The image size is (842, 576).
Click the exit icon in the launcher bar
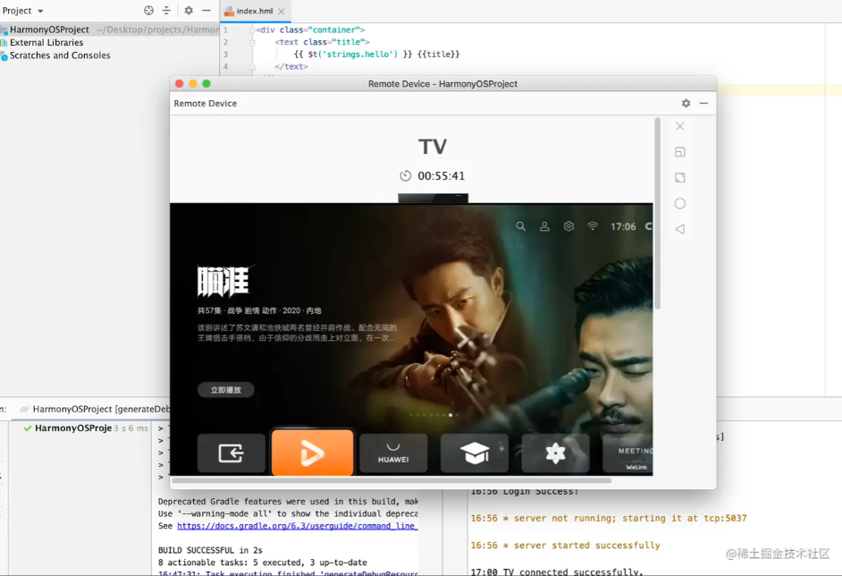[232, 453]
